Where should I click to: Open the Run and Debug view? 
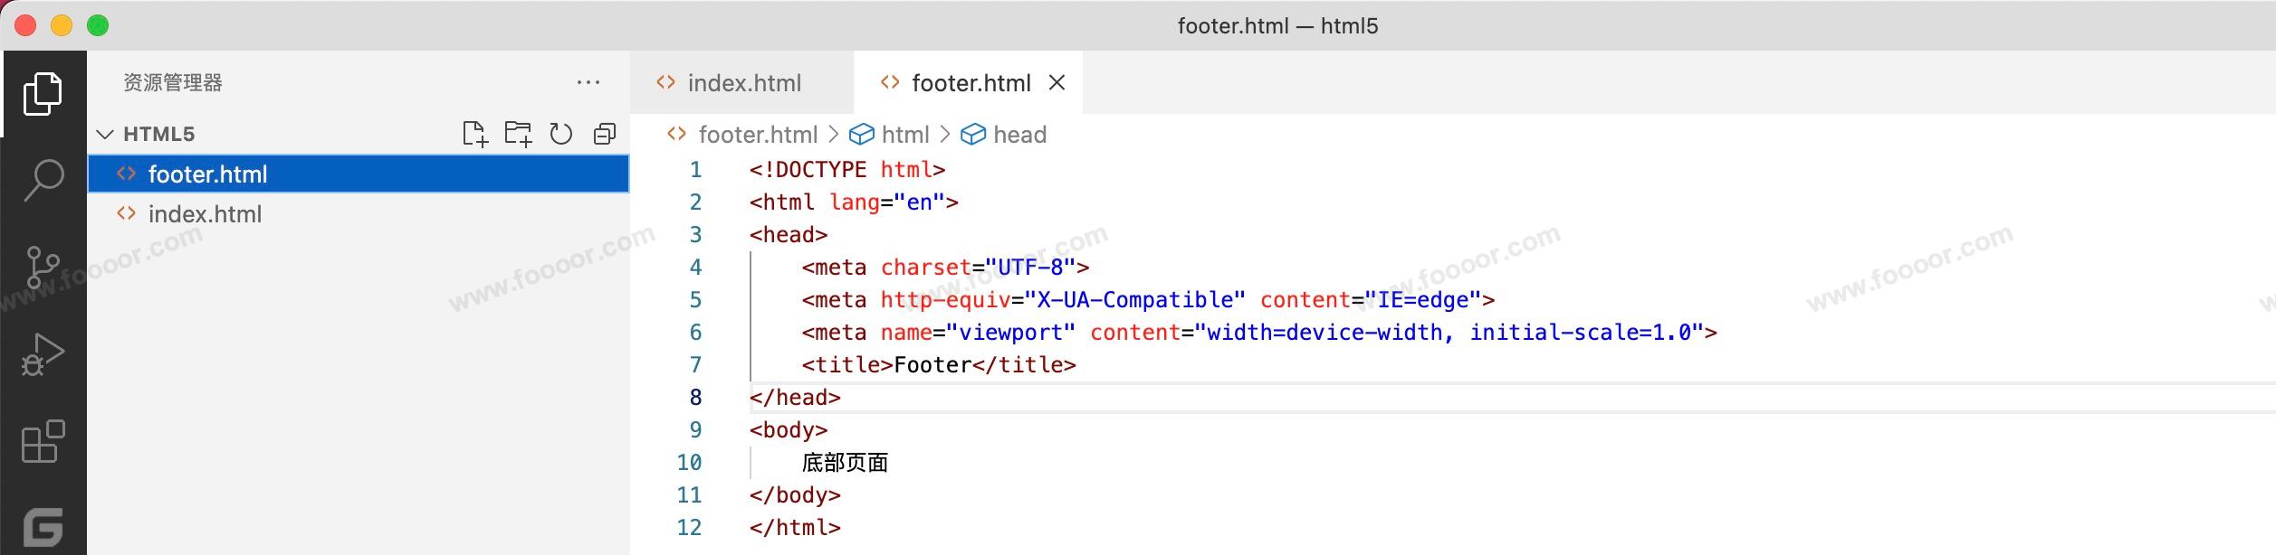tap(43, 354)
